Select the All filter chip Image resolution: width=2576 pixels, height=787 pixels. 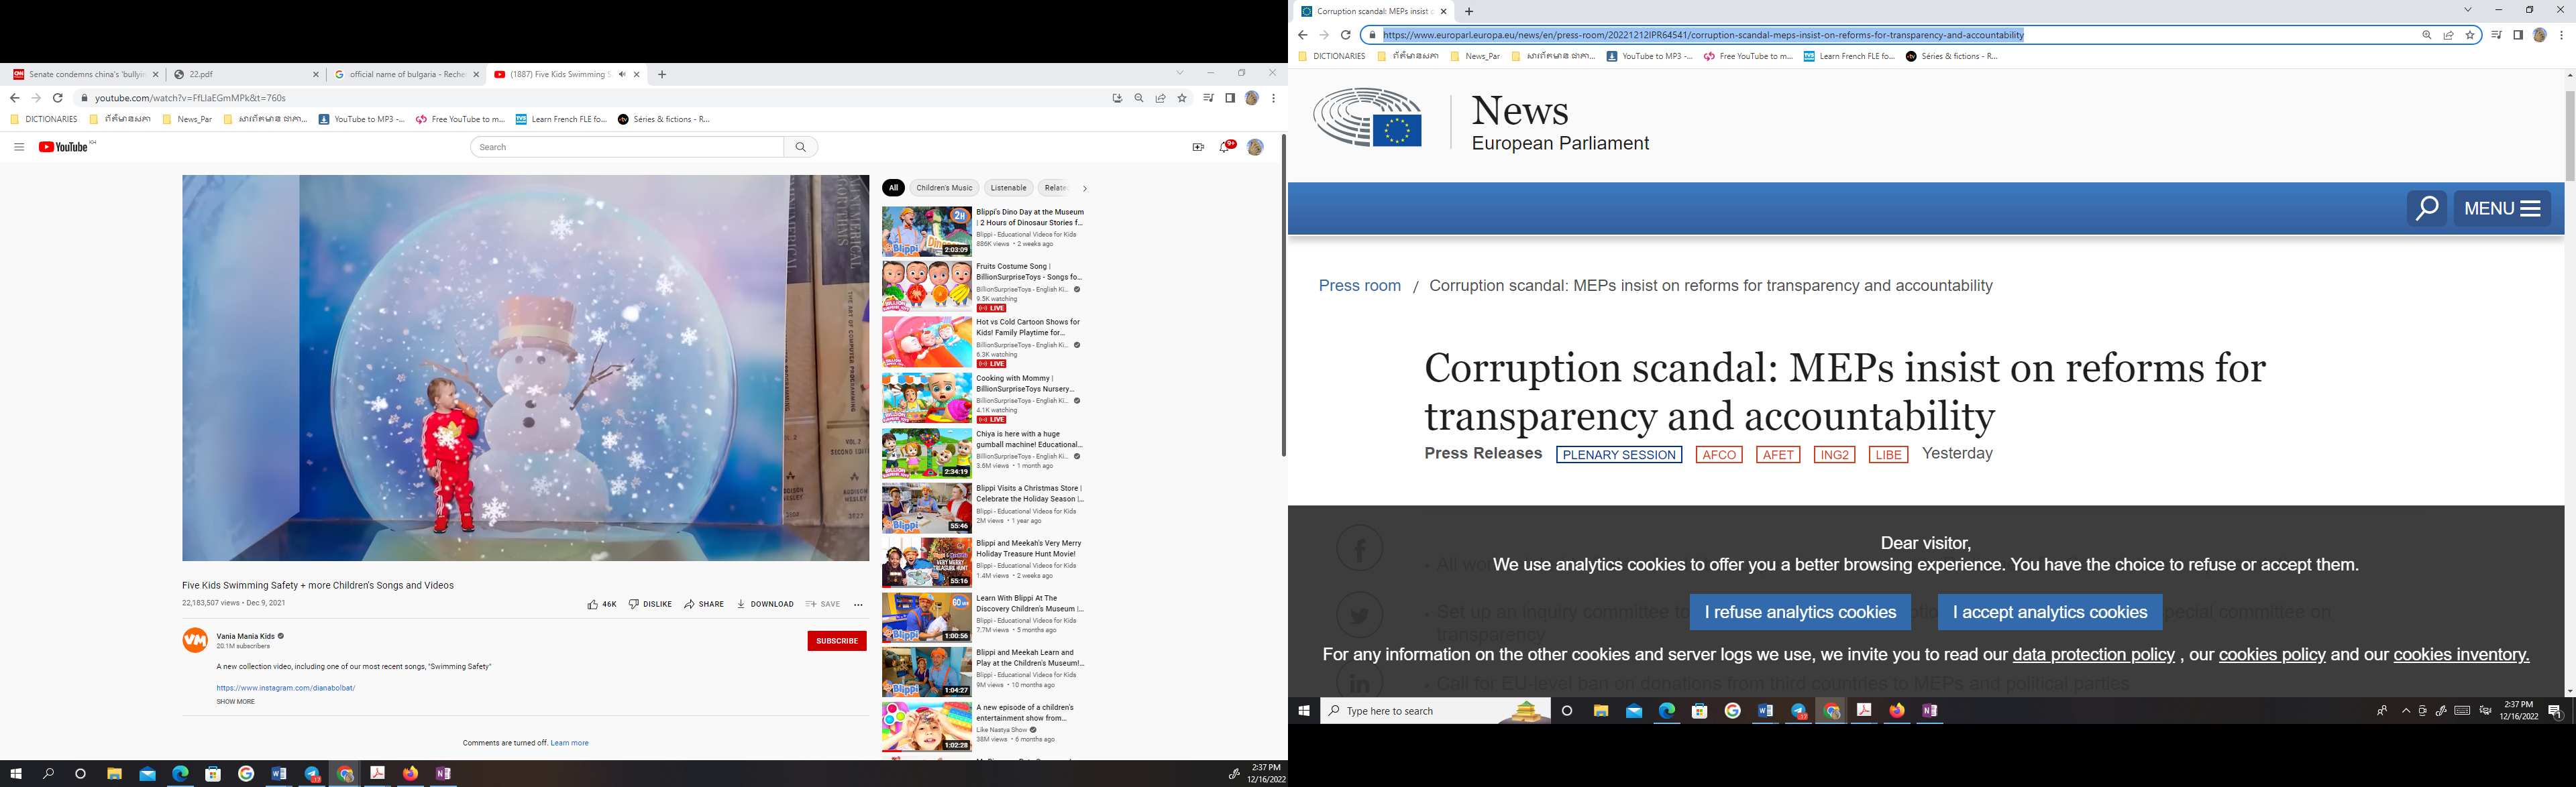pos(893,188)
